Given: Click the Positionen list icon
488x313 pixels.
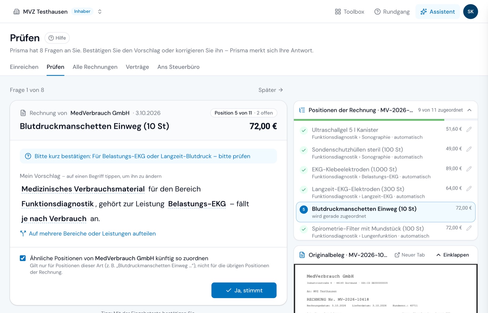Looking at the screenshot, I should tap(302, 110).
